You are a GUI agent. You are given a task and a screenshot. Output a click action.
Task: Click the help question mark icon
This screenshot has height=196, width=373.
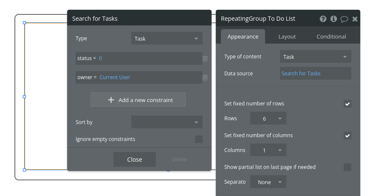pyautogui.click(x=323, y=19)
